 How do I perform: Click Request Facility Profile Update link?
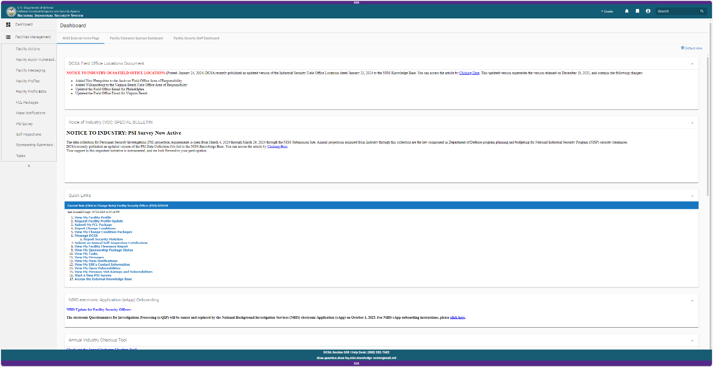pyautogui.click(x=99, y=221)
